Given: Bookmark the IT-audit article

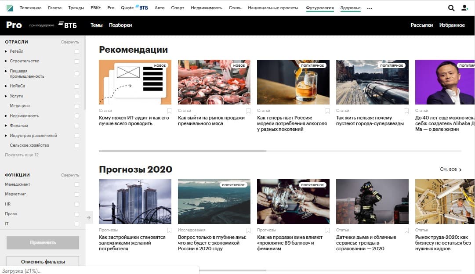Looking at the screenshot, I should pos(169,111).
